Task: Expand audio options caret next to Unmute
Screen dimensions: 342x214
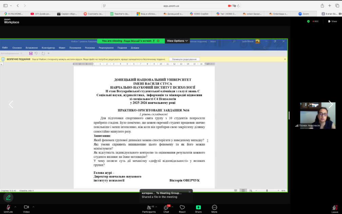Action: coord(15,207)
